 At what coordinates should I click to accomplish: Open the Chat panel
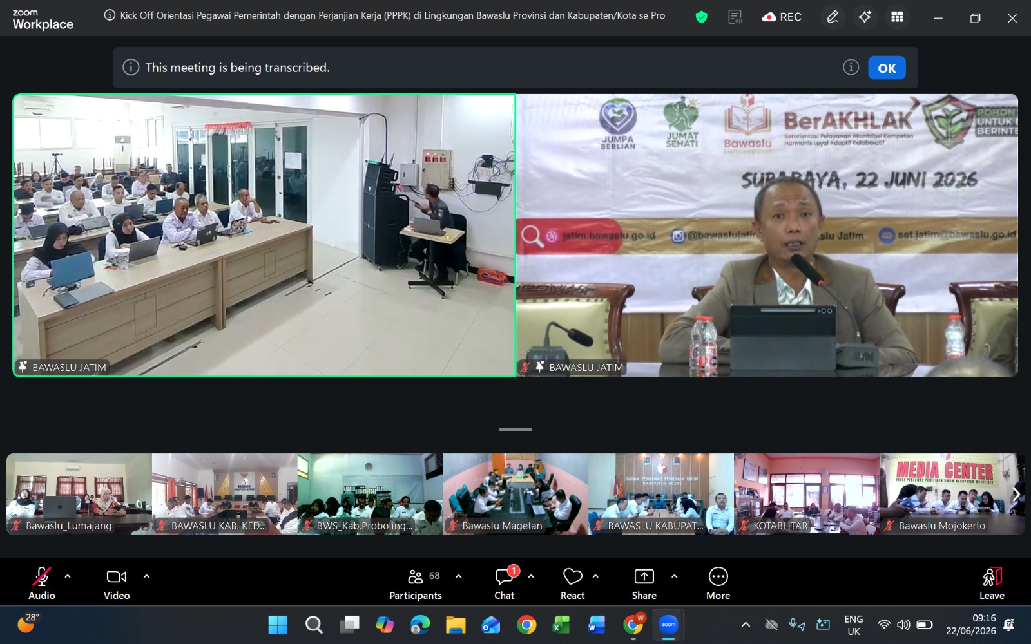(505, 583)
